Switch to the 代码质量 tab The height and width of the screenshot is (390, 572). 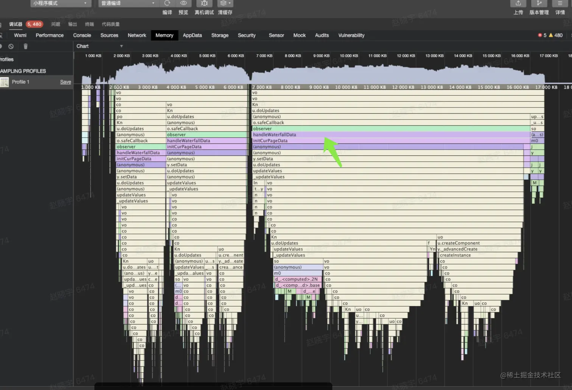(110, 24)
